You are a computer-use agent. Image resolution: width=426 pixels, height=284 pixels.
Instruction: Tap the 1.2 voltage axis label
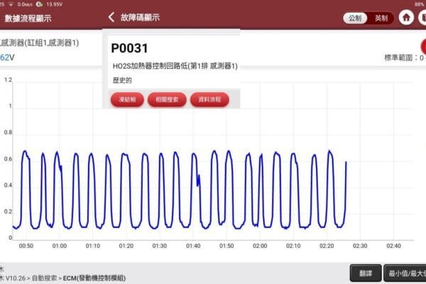coord(8,80)
